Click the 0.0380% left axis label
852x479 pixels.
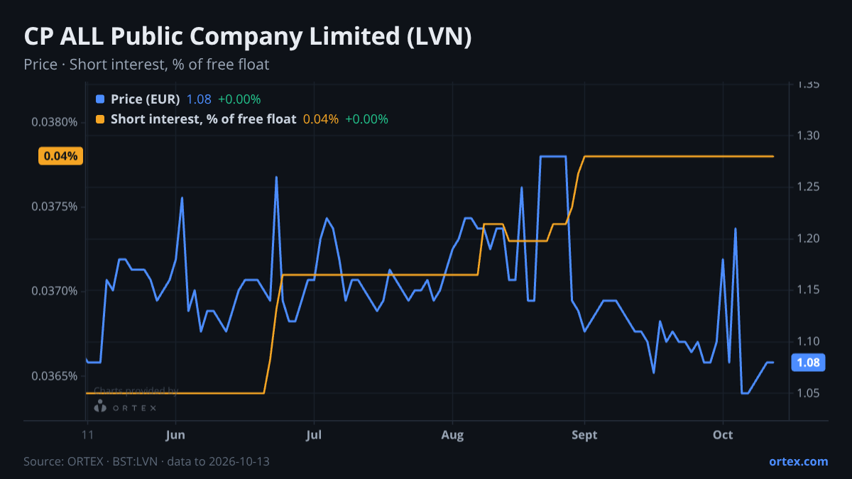point(54,122)
